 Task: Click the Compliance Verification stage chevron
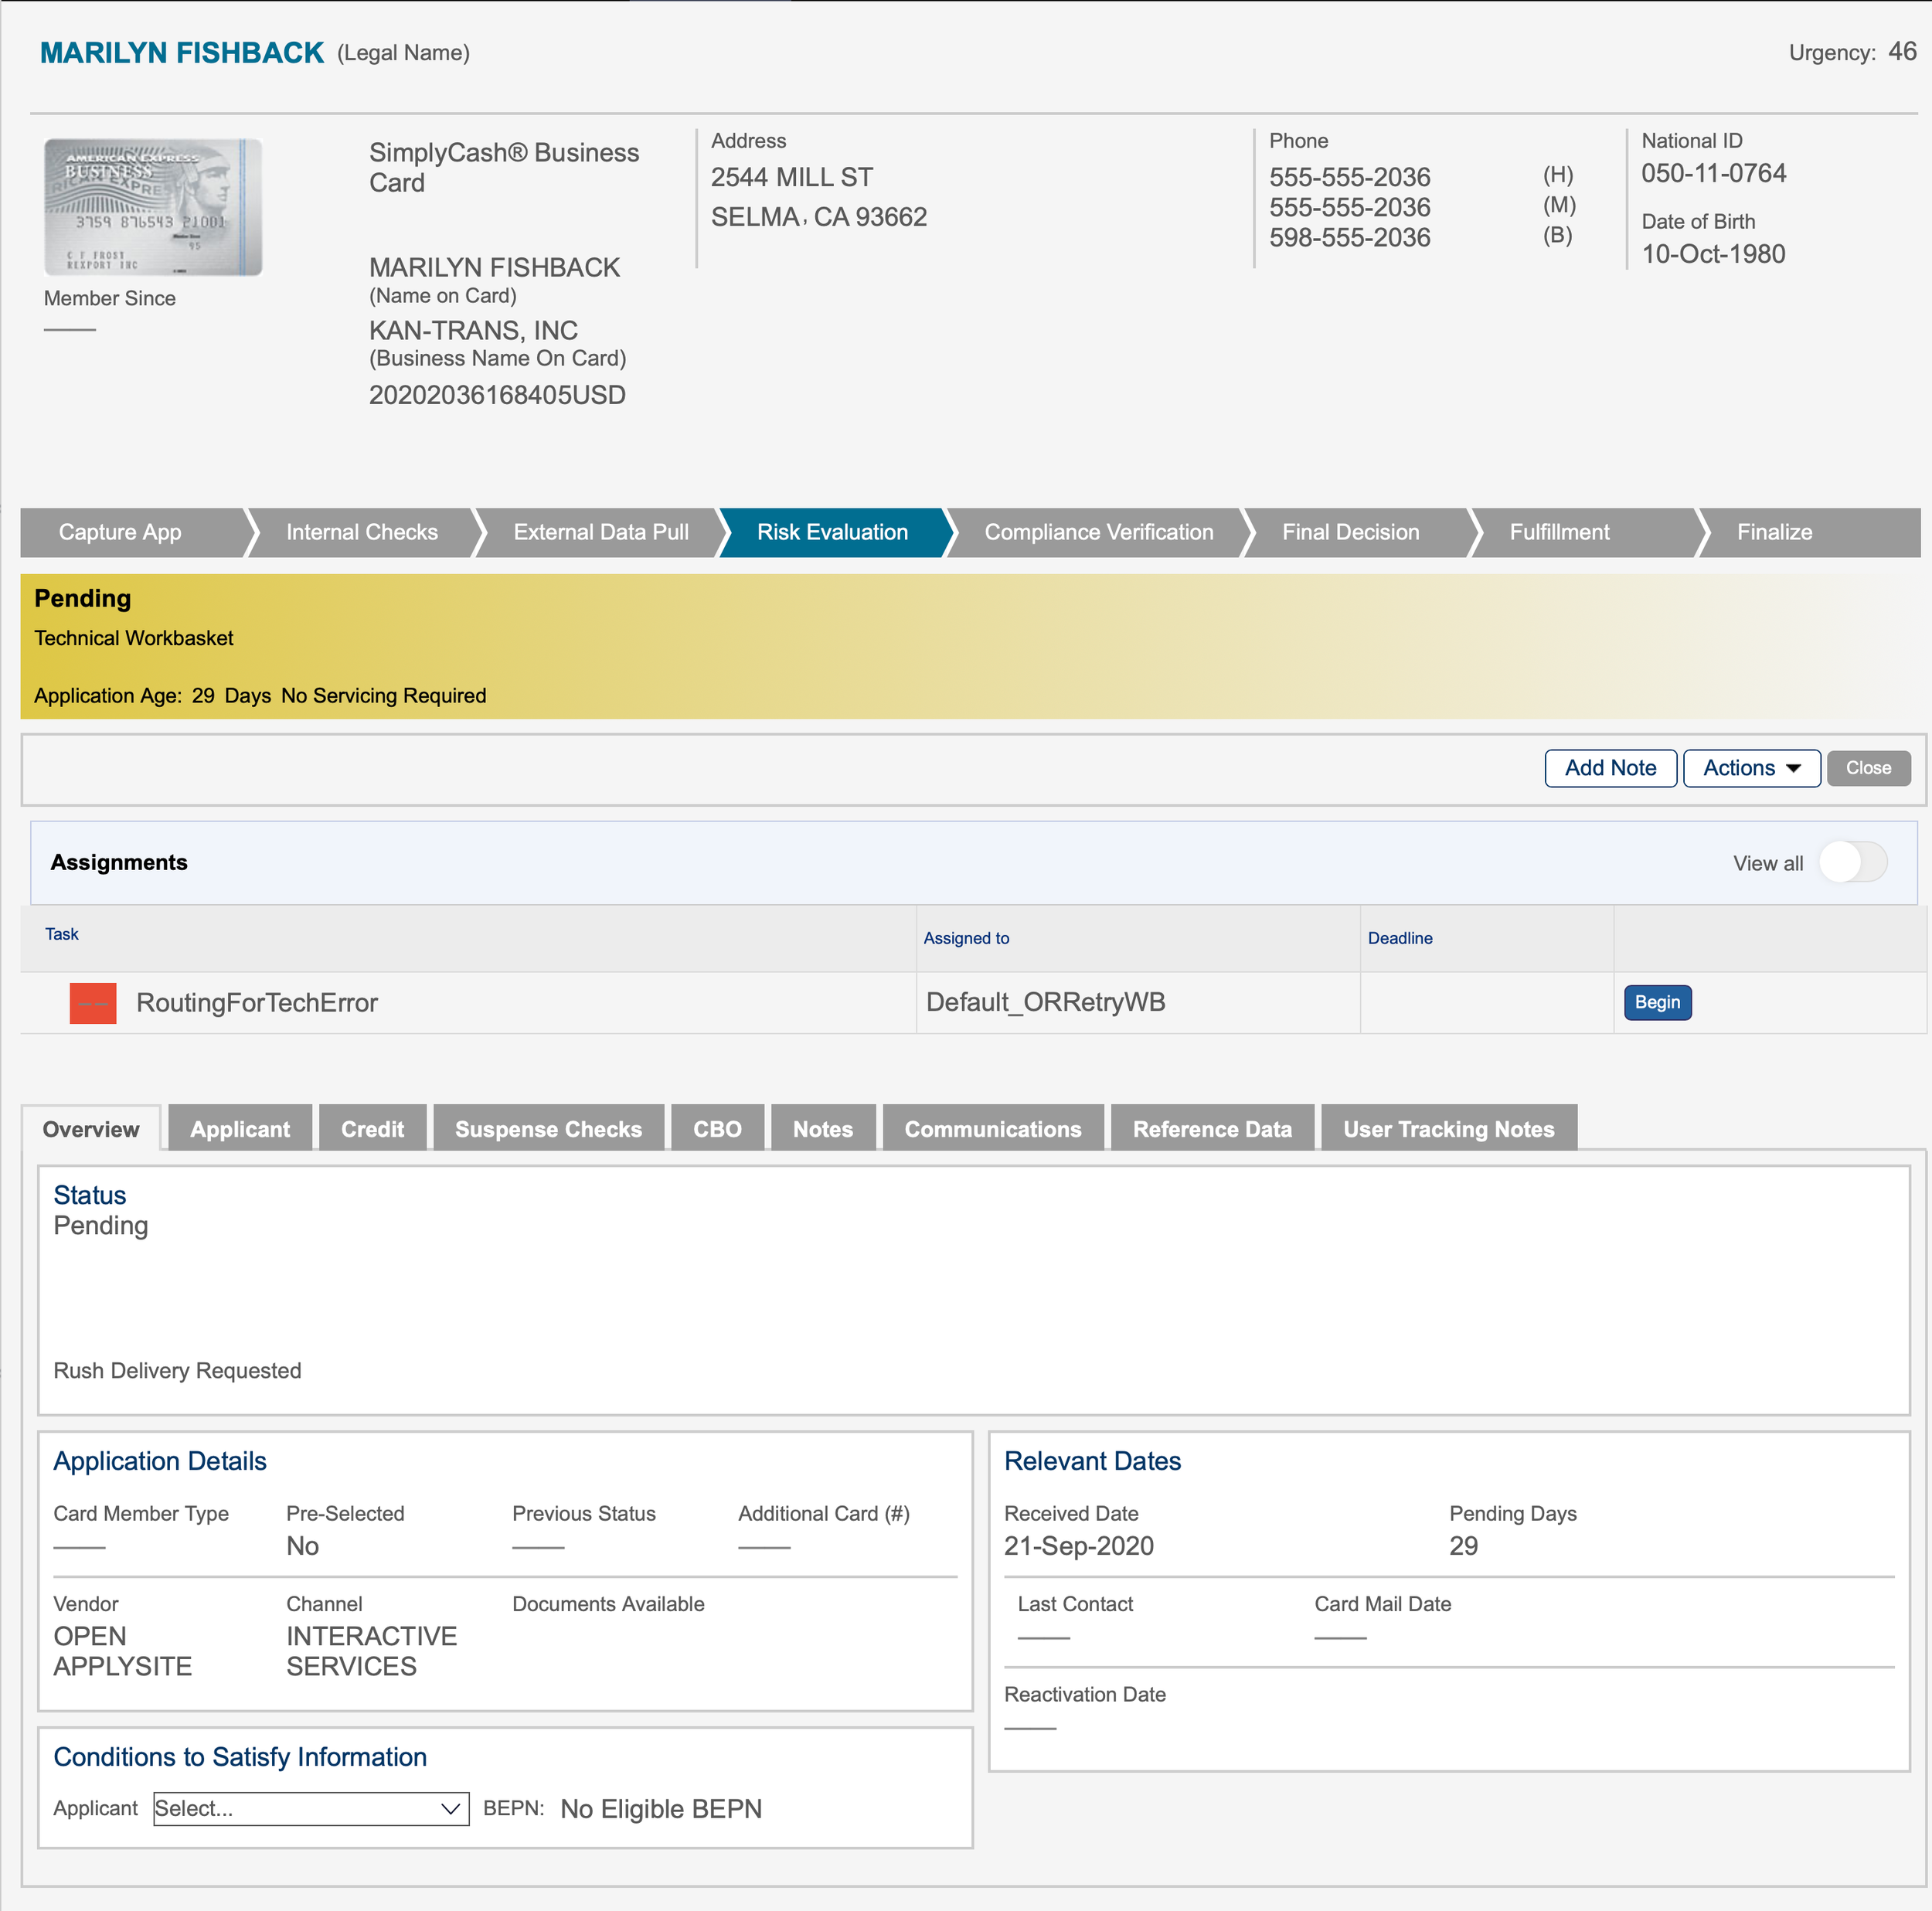[1097, 532]
